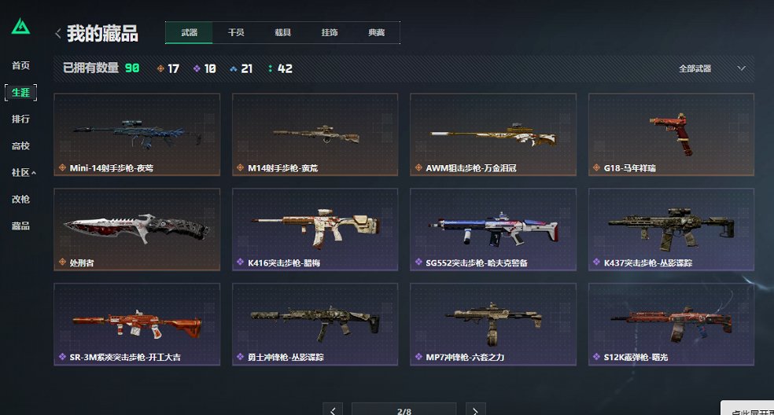This screenshot has width=774, height=415.
Task: Open the 处刑者 knife card
Action: [x=137, y=230]
